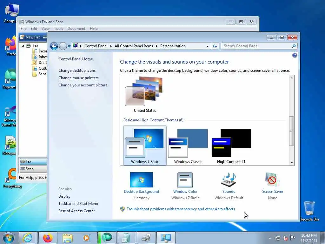Select Sent Items folder in the Fax tree
Image resolution: width=325 pixels, height=244 pixels.
39,74
